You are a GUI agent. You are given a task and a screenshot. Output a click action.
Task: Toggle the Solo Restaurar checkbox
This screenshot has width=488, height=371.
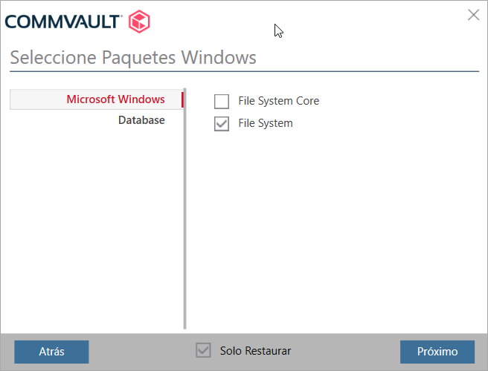(203, 351)
